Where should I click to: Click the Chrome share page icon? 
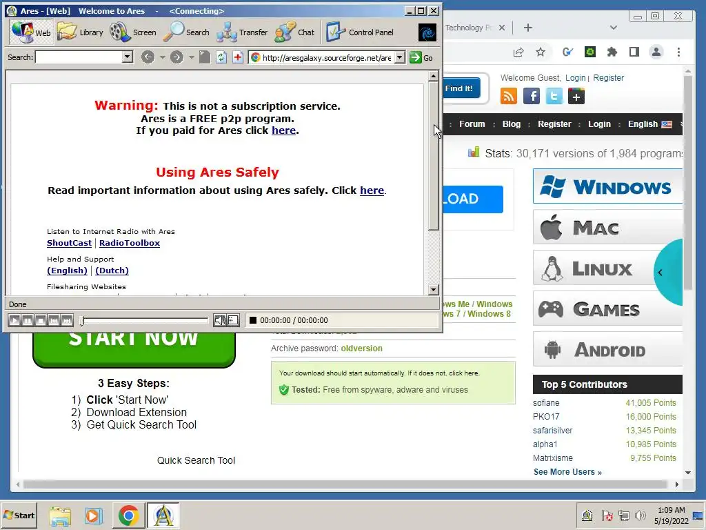pyautogui.click(x=518, y=52)
